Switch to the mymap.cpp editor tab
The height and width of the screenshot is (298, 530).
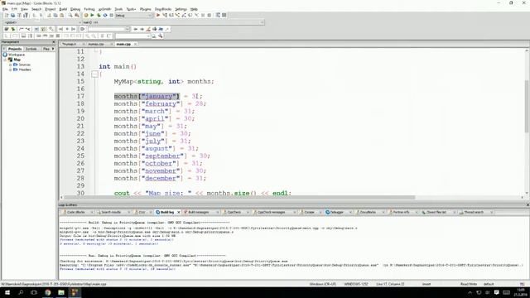[x=96, y=44]
